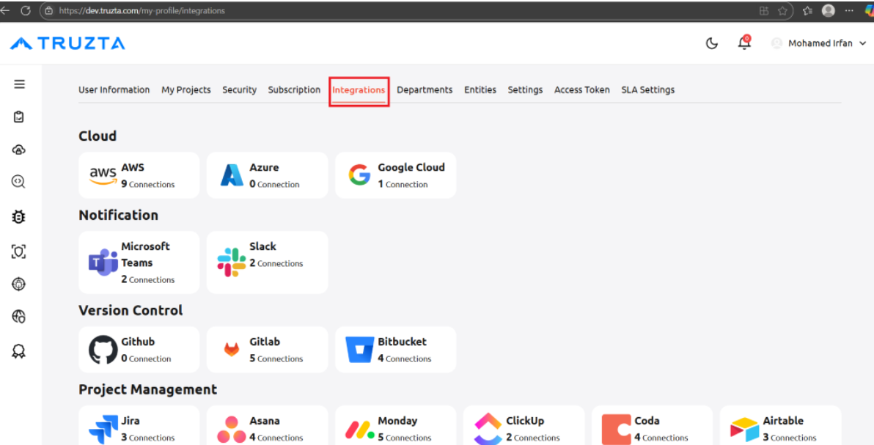Open Github 0 Connection text

146,358
